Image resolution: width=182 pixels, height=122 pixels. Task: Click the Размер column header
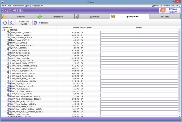click(76, 28)
